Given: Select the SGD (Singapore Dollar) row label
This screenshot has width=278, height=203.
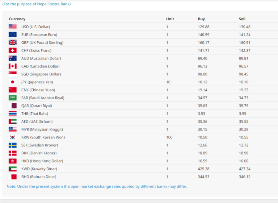Looking at the screenshot, I should point(41,74).
